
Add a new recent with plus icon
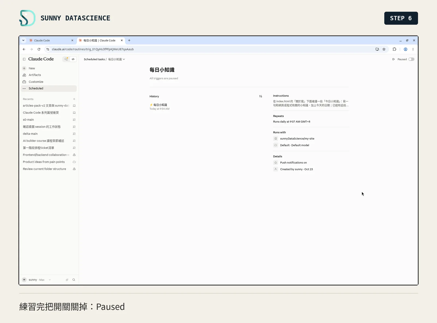(x=74, y=99)
